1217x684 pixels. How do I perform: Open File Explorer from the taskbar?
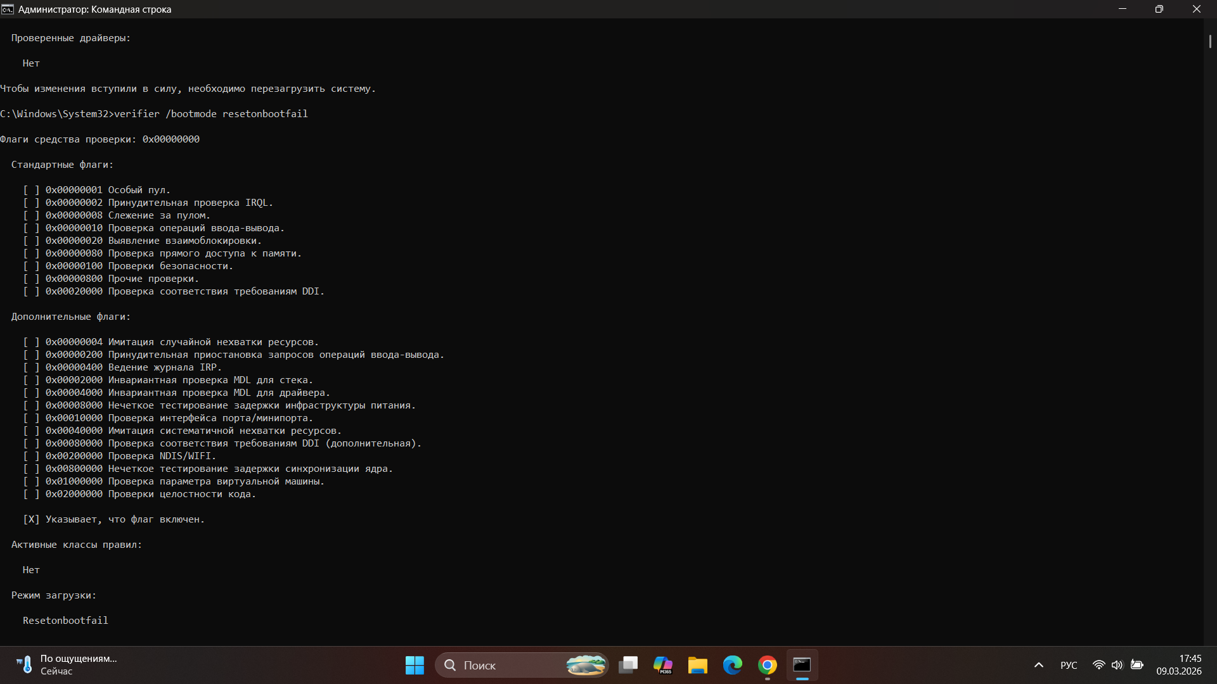698,665
